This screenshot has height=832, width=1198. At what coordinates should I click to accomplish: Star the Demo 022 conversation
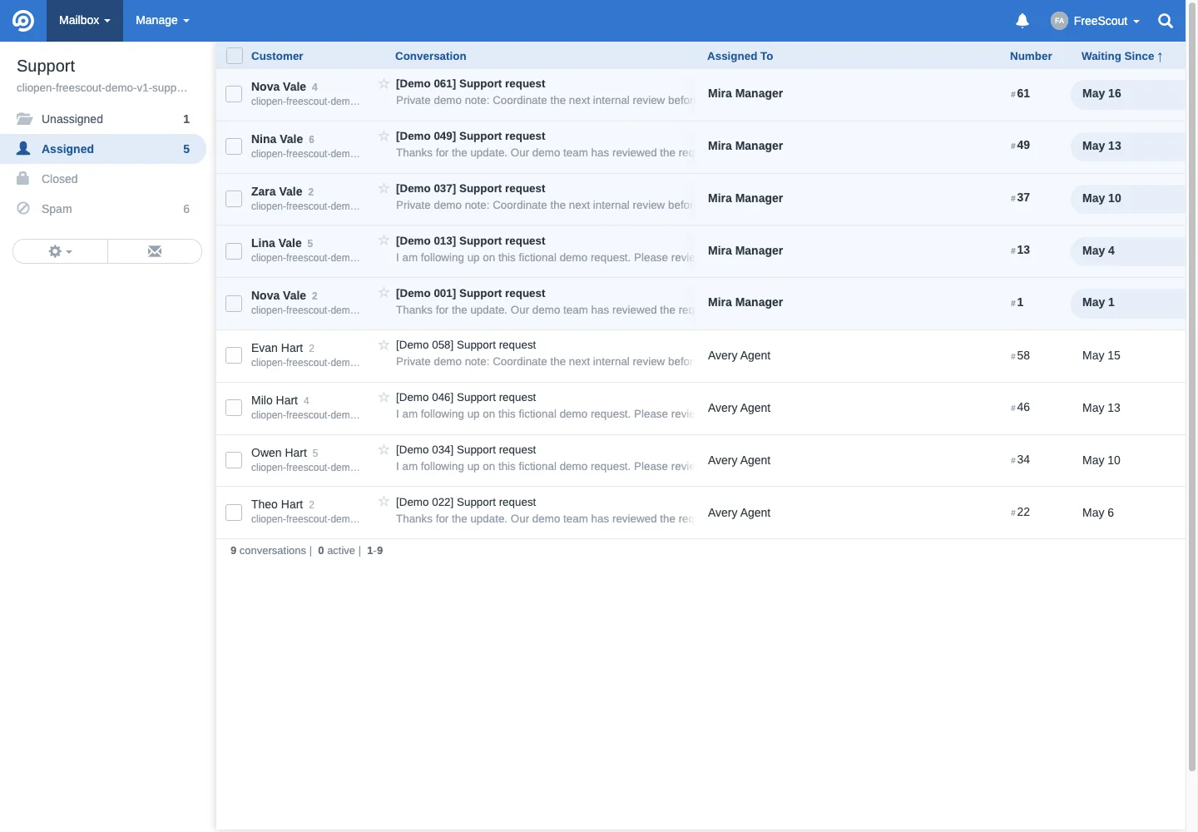[384, 502]
